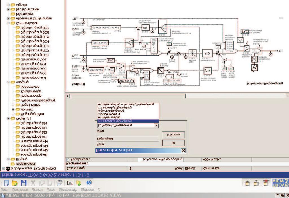Click the Open file folder icon

click(x=15, y=183)
